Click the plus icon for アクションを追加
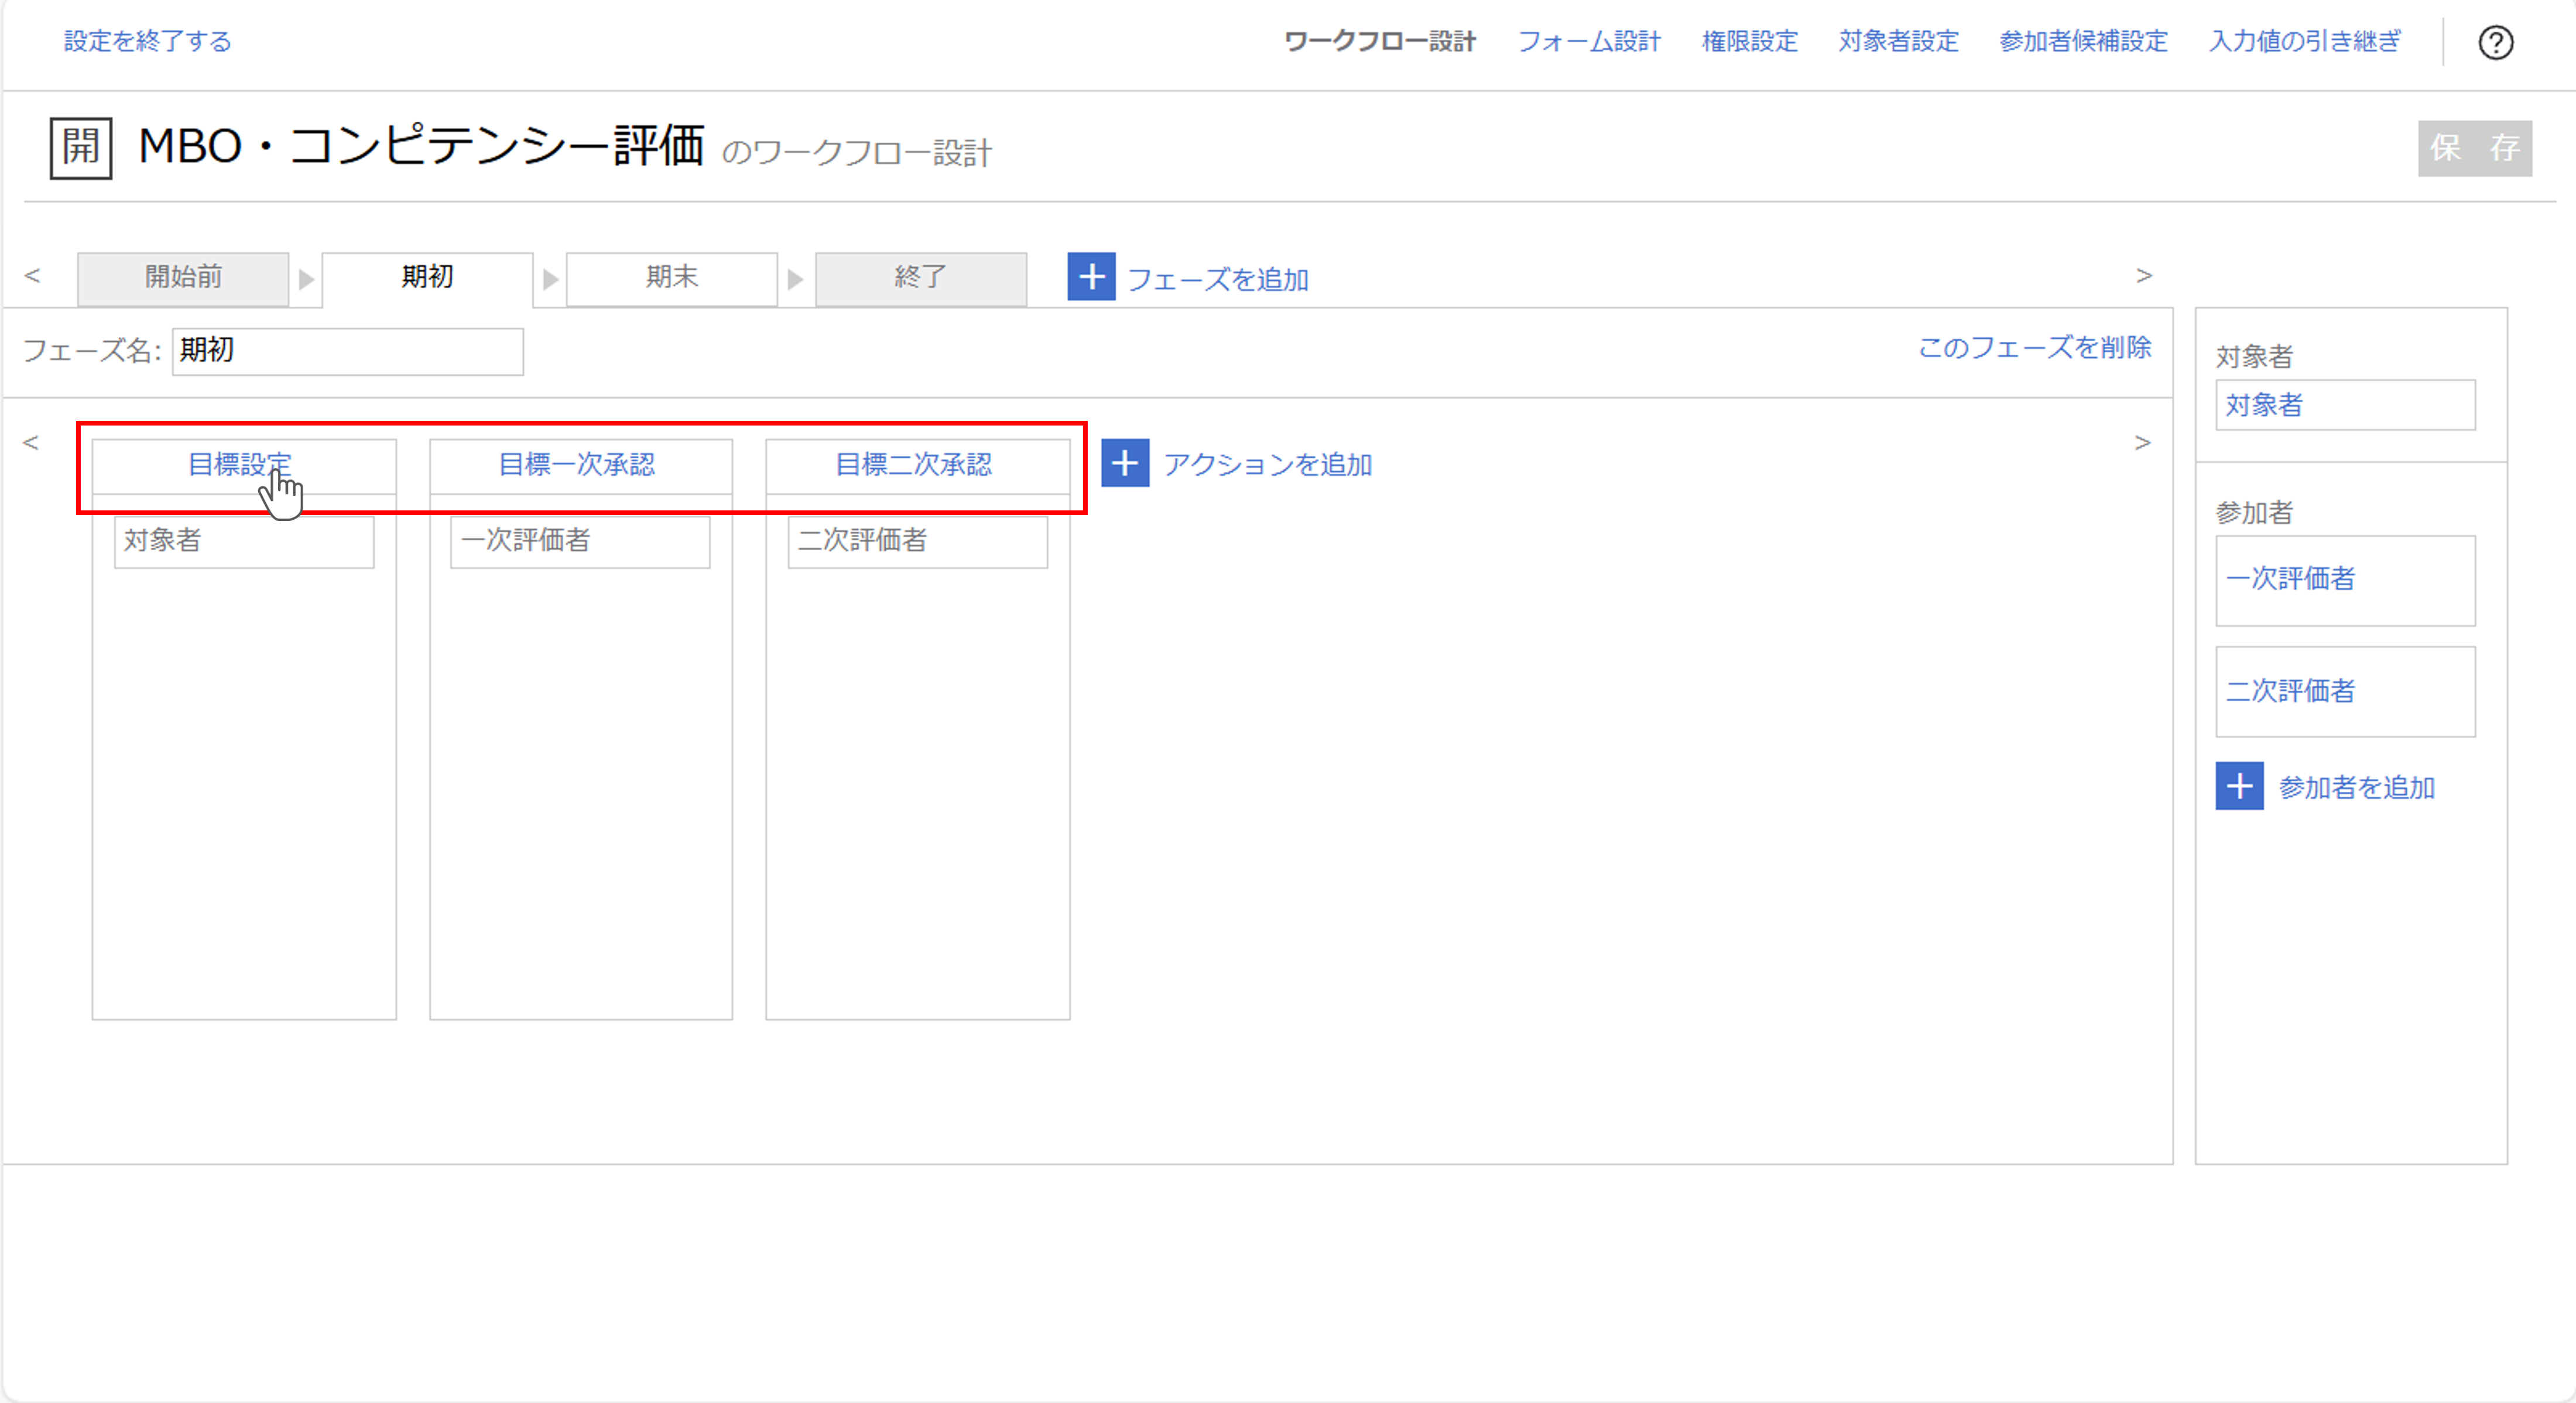Screen dimensions: 2576x1403 pyautogui.click(x=1124, y=464)
